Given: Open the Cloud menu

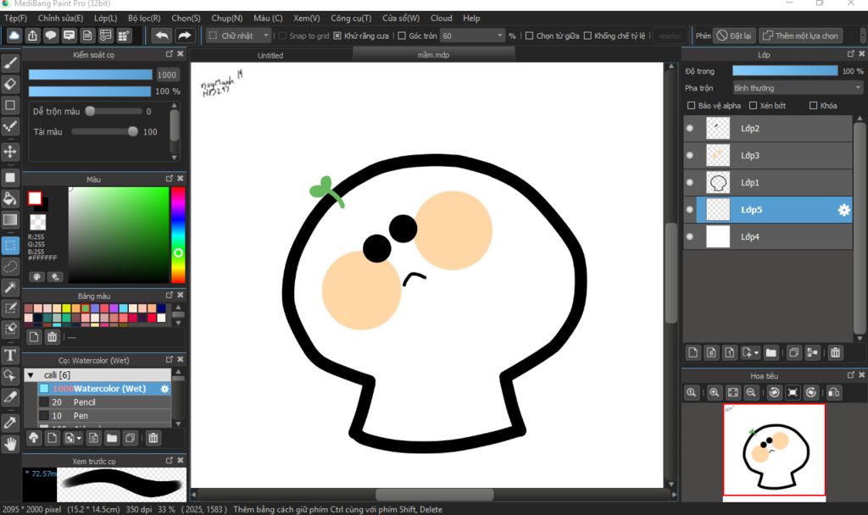Looking at the screenshot, I should [x=441, y=19].
